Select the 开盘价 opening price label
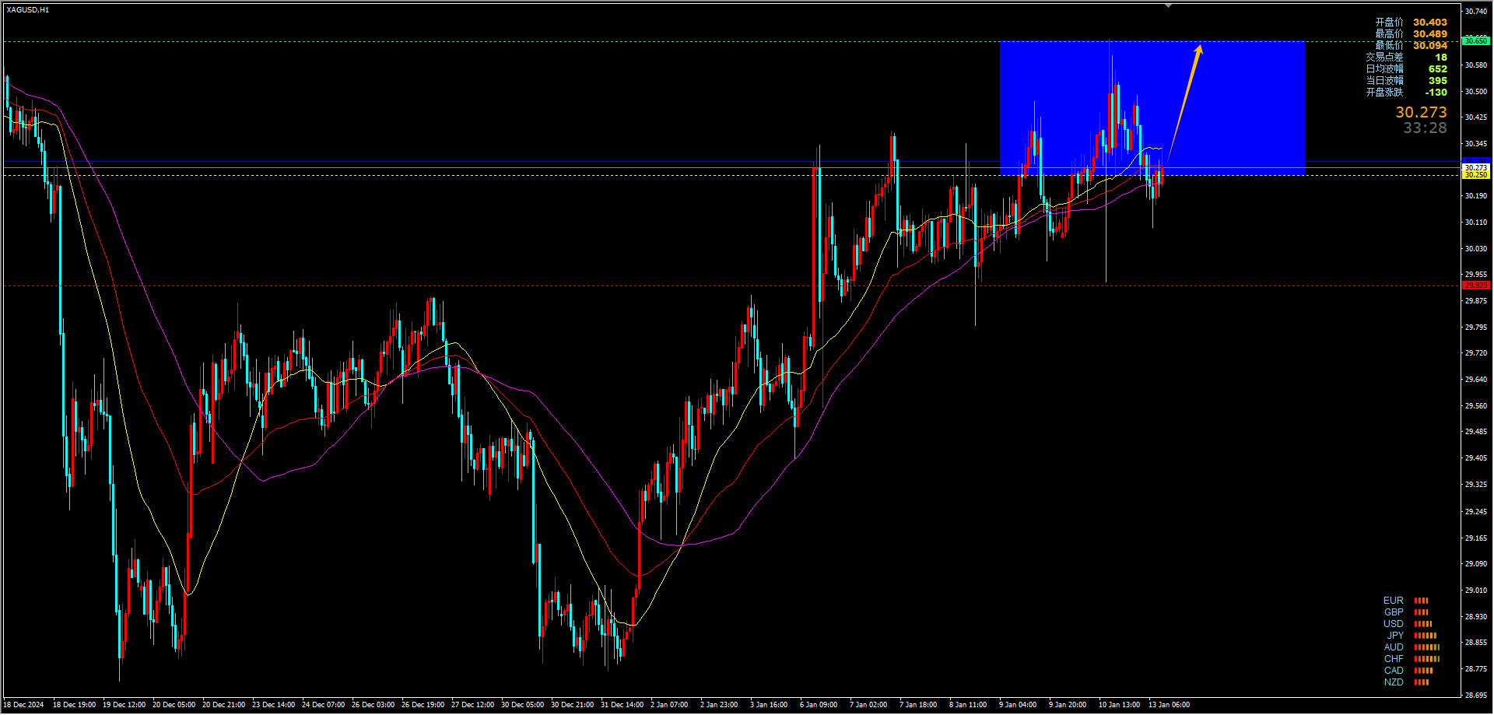 pos(1389,23)
